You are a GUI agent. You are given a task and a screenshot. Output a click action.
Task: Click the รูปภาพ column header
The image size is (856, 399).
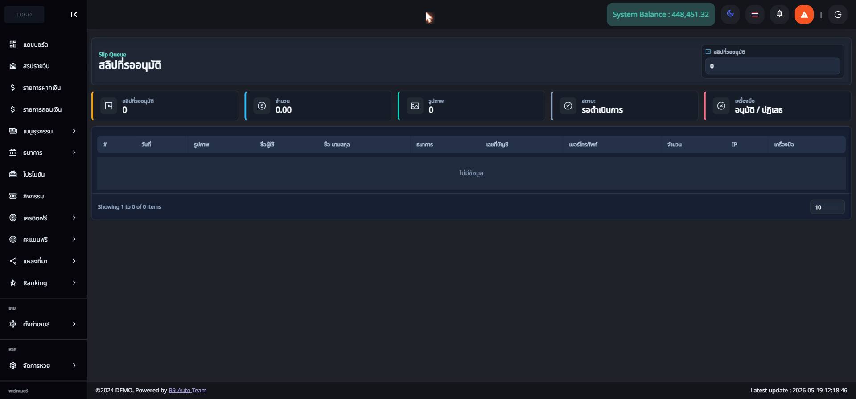(x=202, y=145)
